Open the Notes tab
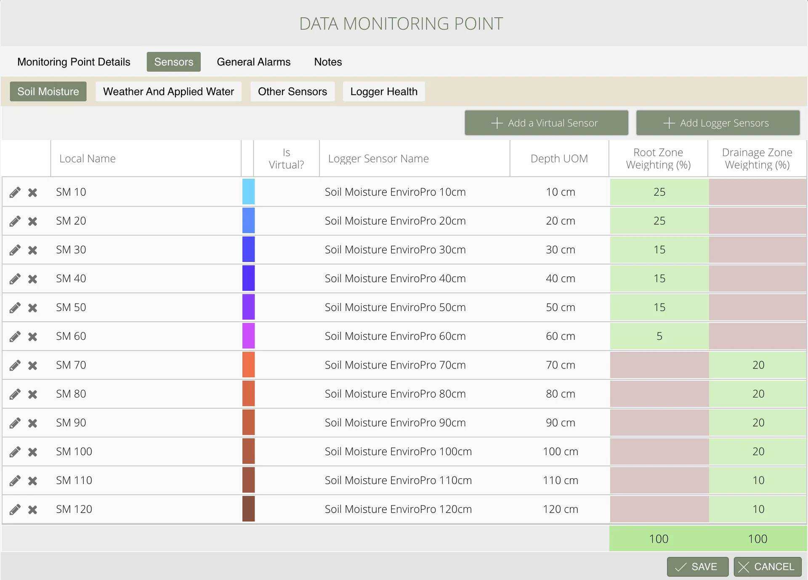Viewport: 808px width, 580px height. click(328, 62)
